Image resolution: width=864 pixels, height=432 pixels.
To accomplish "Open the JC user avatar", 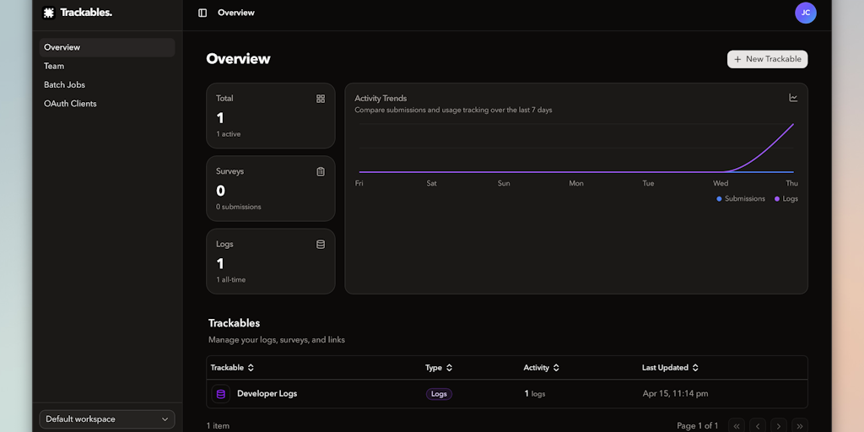I will click(x=805, y=13).
